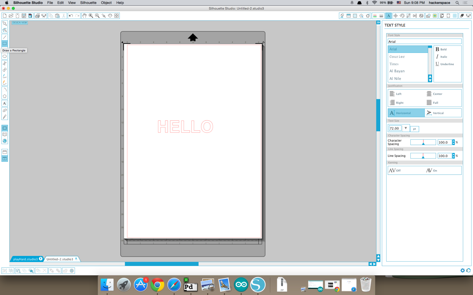This screenshot has height=295, width=473.
Task: Select the Text tool in the left toolbar
Action: coord(4,103)
